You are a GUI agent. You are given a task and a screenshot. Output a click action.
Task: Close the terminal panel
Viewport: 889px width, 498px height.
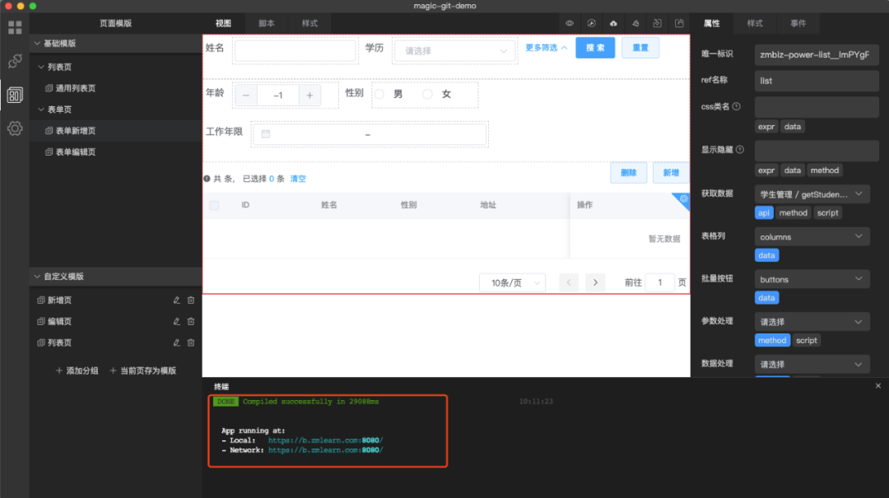(878, 386)
